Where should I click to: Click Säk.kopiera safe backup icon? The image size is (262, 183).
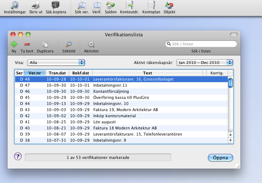click(x=55, y=5)
